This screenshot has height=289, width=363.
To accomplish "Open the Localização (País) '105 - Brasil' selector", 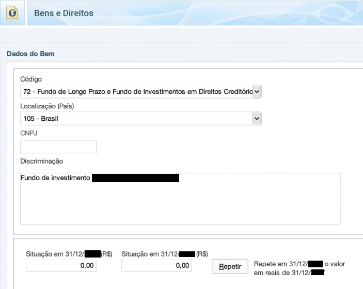I will click(x=136, y=119).
